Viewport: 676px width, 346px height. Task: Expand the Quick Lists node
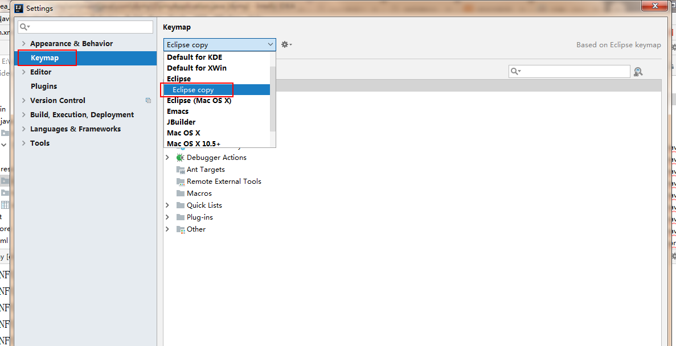[x=167, y=205]
